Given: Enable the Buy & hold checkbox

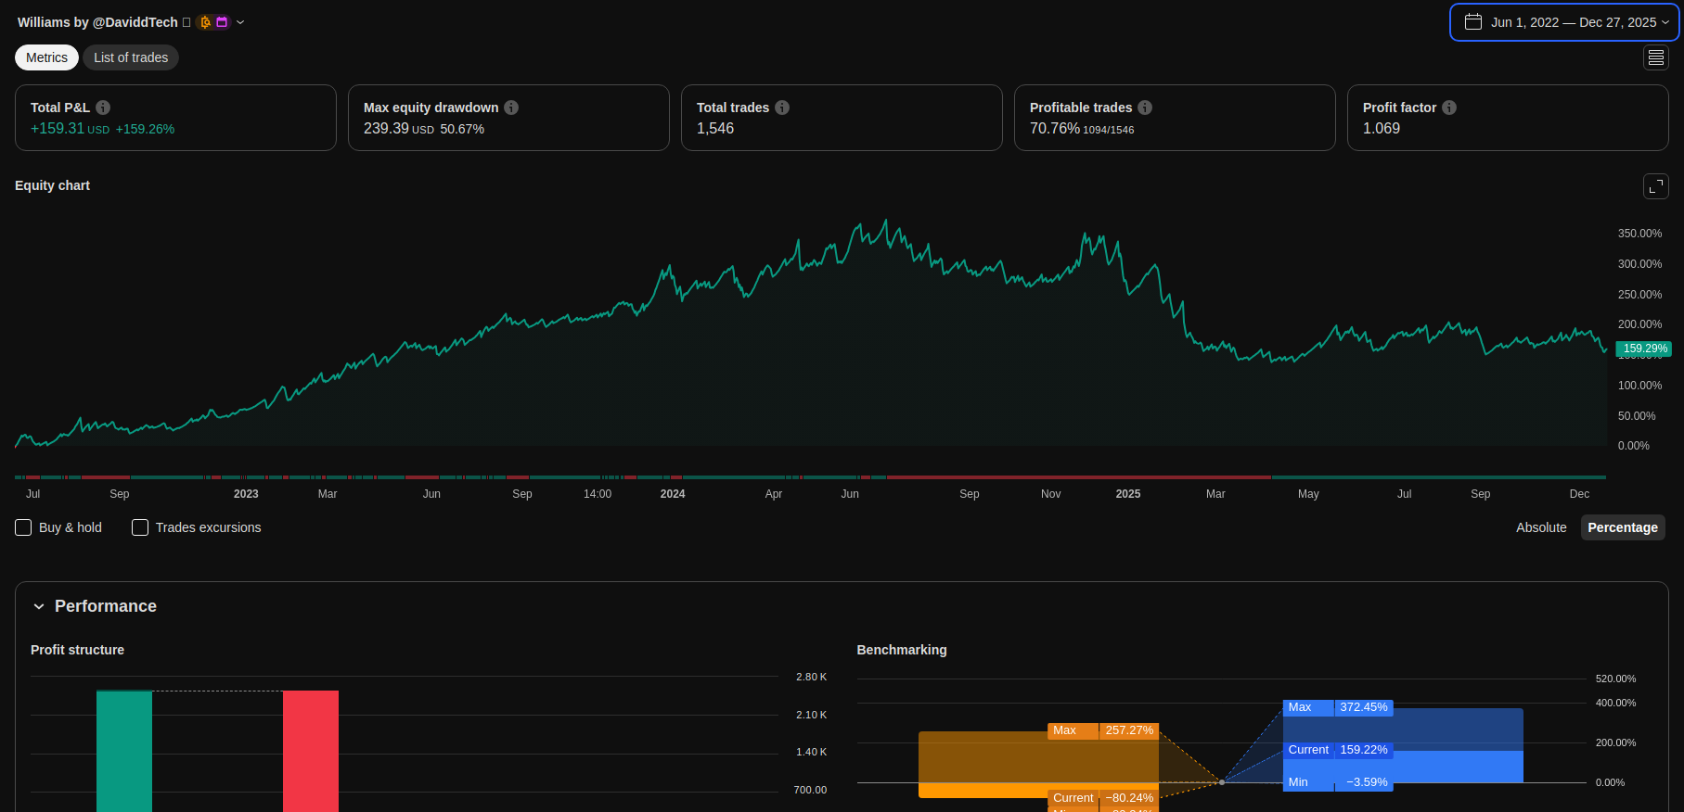Looking at the screenshot, I should (24, 527).
